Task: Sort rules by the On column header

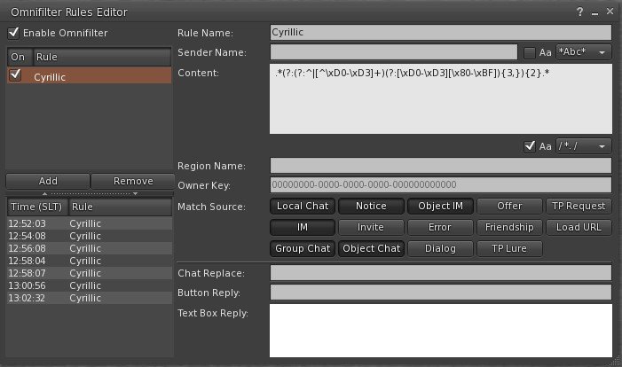Action: tap(20, 57)
